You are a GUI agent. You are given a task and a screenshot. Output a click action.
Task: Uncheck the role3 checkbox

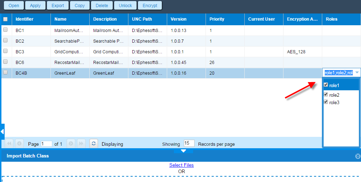coord(326,102)
